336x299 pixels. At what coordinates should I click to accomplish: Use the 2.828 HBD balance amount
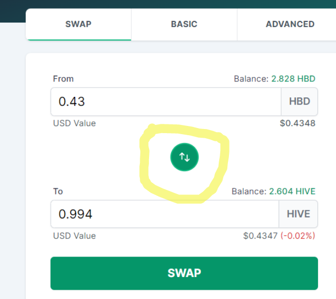[x=293, y=79]
